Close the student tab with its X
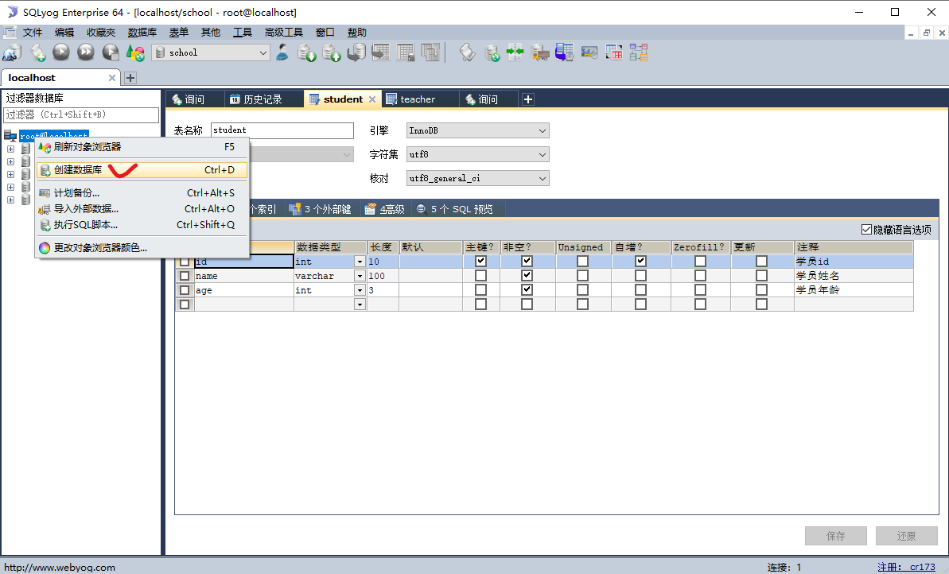 [x=372, y=99]
